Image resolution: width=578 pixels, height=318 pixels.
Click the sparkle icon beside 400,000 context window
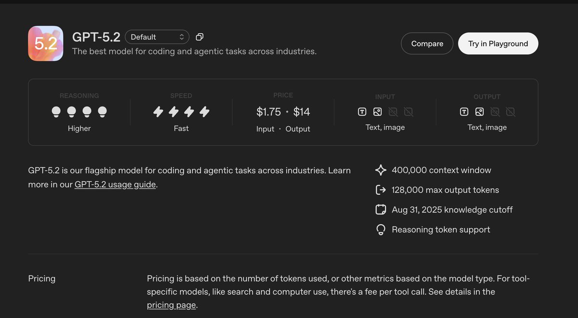point(381,170)
